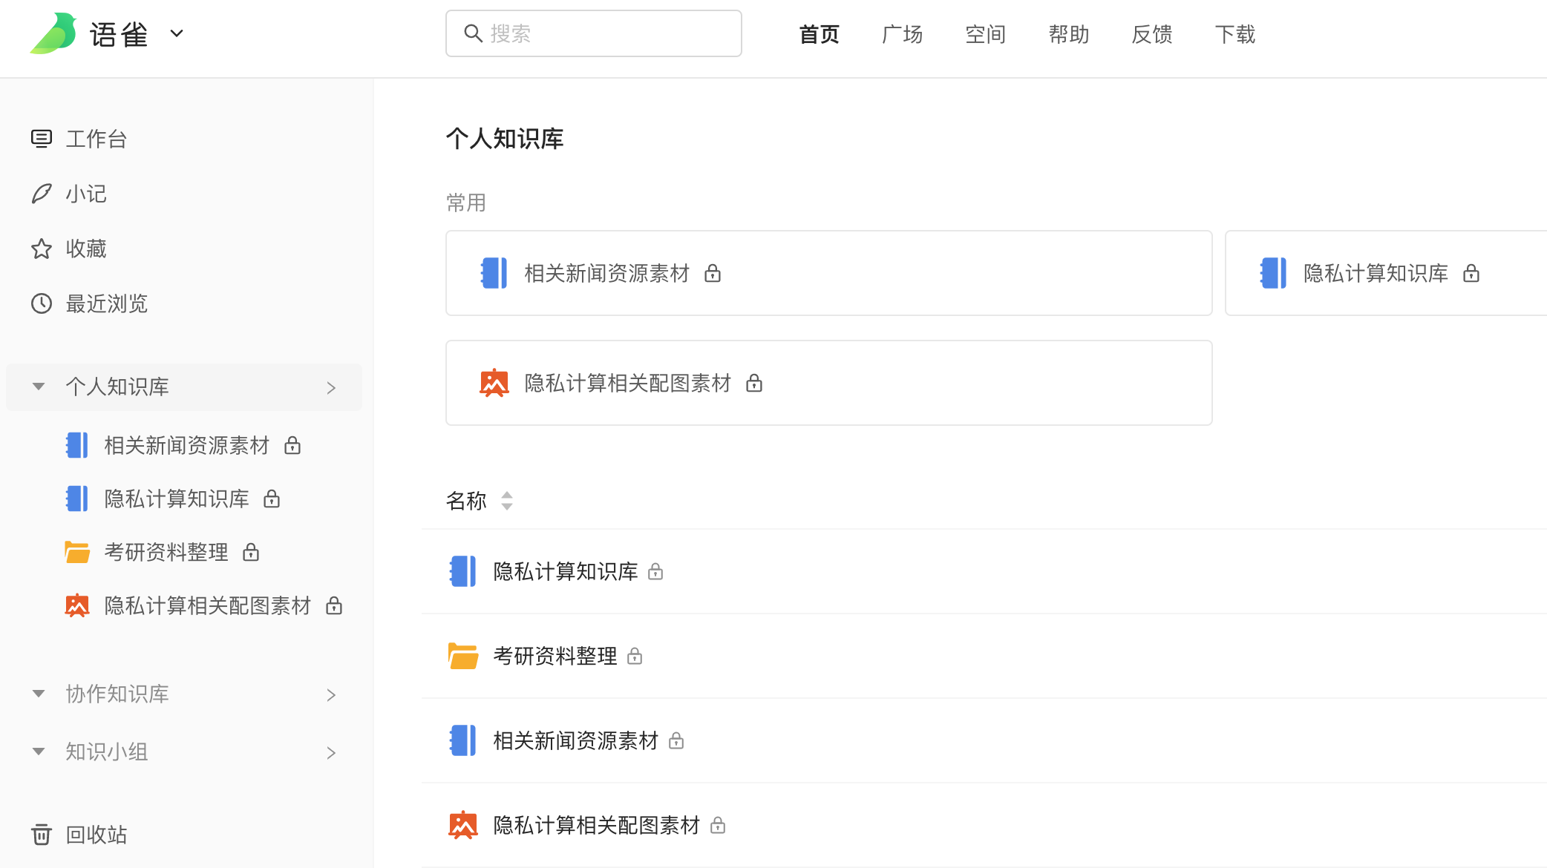Image resolution: width=1547 pixels, height=868 pixels.
Task: Switch to the 广场 navigation tab
Action: click(902, 34)
